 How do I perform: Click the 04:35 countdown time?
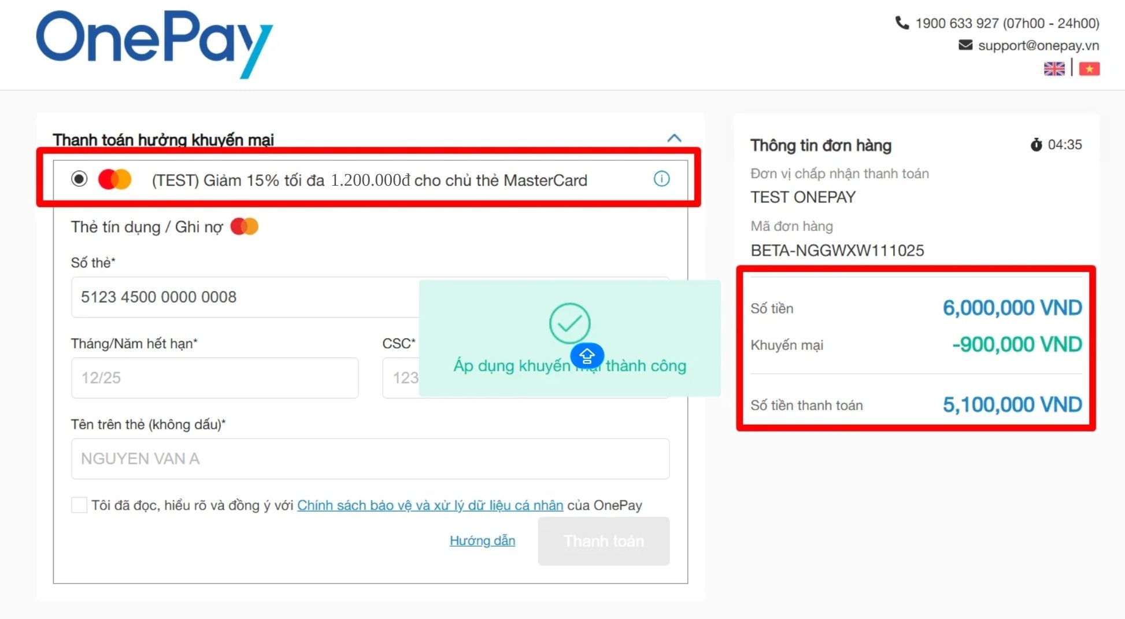[x=1065, y=145]
